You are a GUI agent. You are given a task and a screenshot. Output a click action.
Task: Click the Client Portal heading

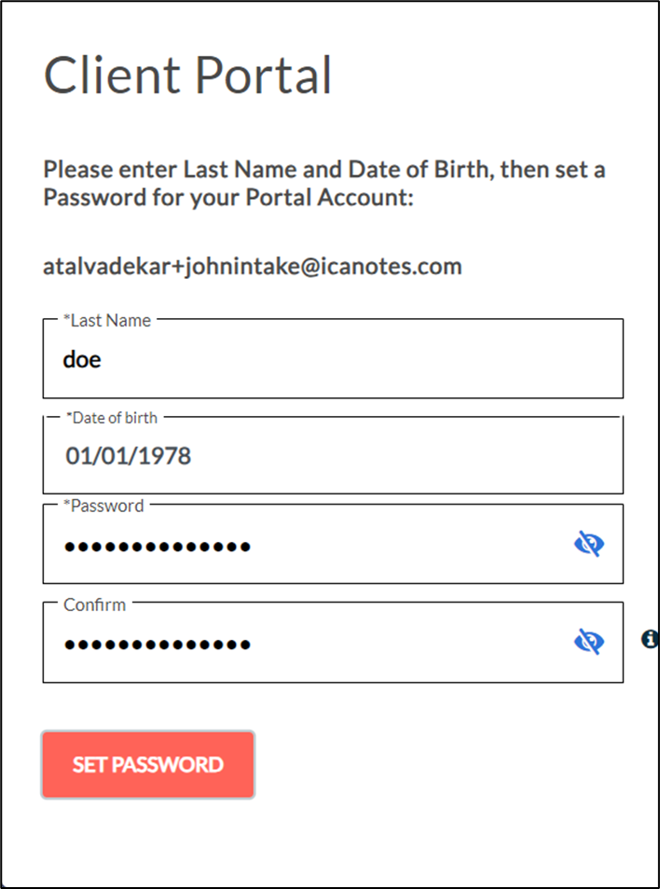[187, 76]
